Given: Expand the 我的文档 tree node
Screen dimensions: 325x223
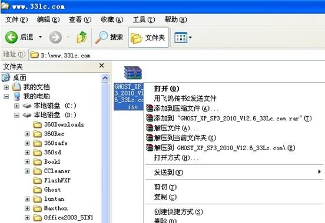Looking at the screenshot, I should click(6, 87).
